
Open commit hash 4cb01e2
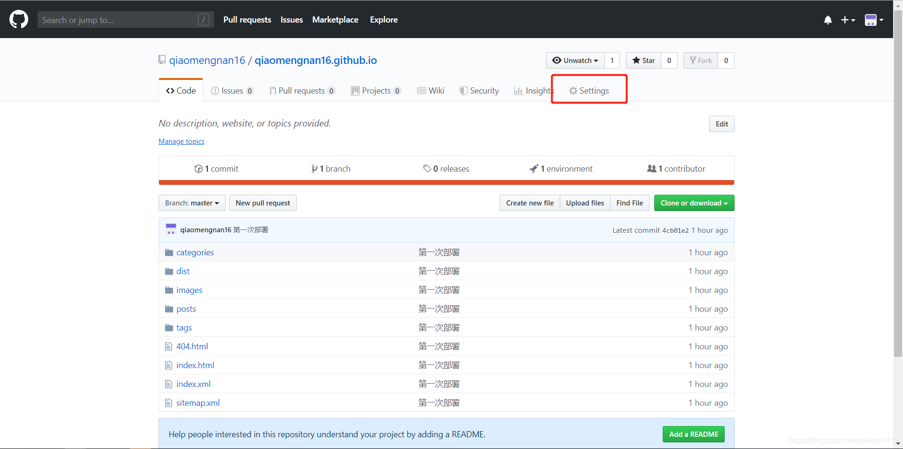coord(675,230)
